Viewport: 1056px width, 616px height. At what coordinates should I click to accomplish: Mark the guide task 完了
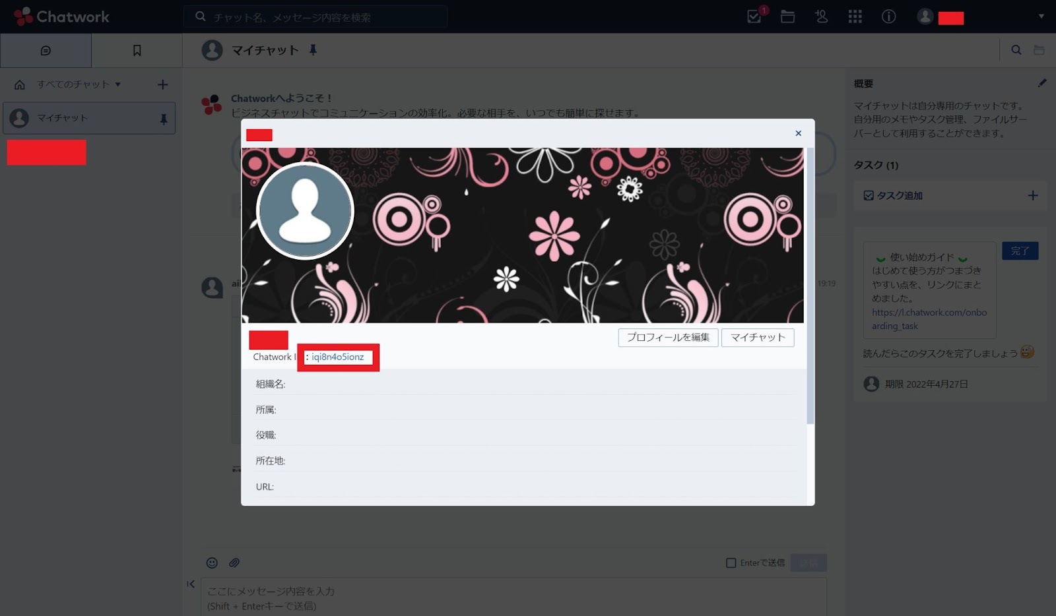[x=1020, y=251]
